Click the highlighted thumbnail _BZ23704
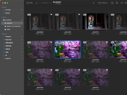The width and height of the screenshot is (127, 95). point(68,49)
